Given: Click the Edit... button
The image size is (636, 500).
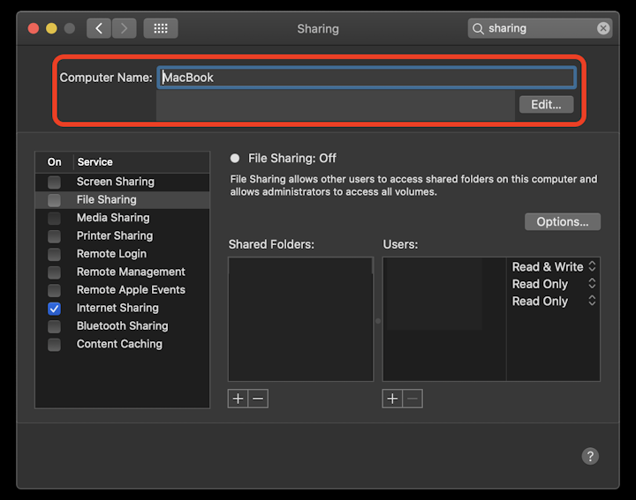Looking at the screenshot, I should click(x=546, y=104).
